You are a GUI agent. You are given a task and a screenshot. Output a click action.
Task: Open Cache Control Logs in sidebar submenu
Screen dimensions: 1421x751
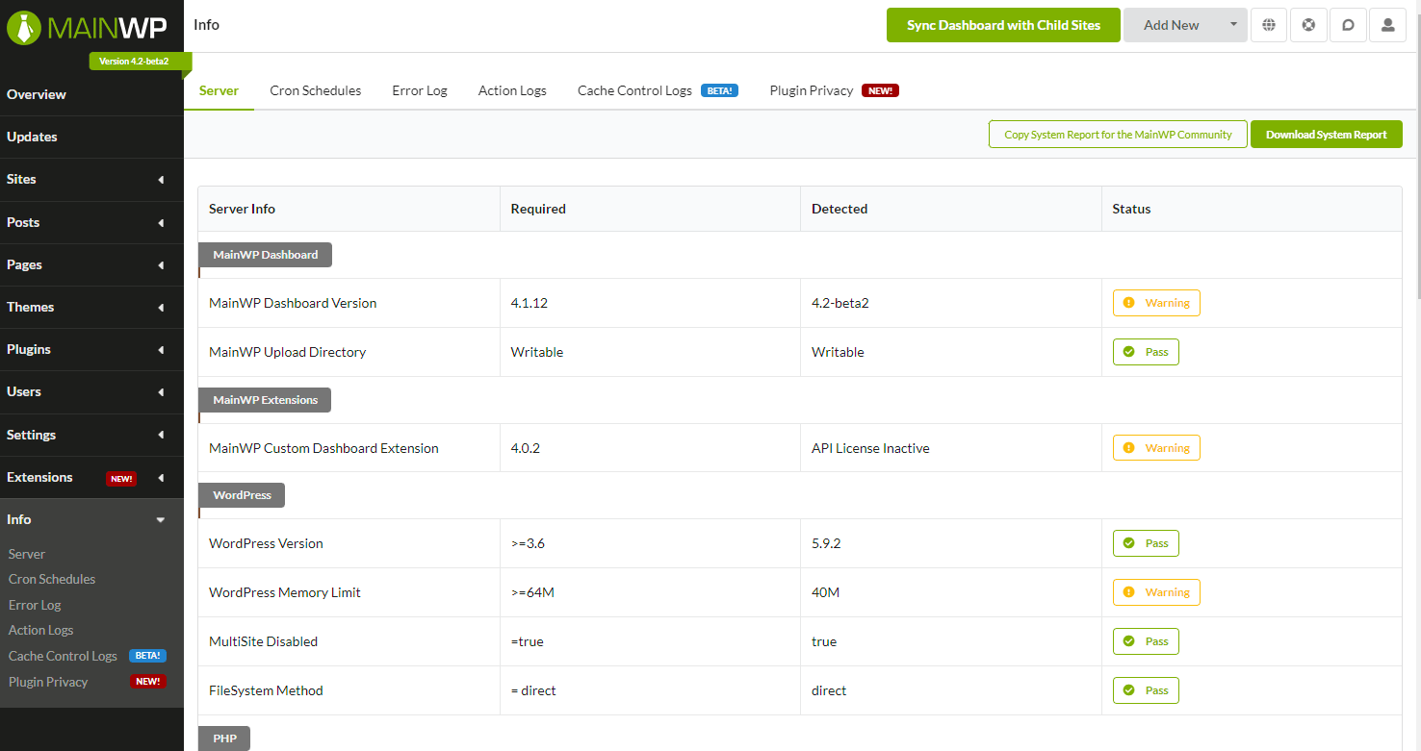[63, 656]
